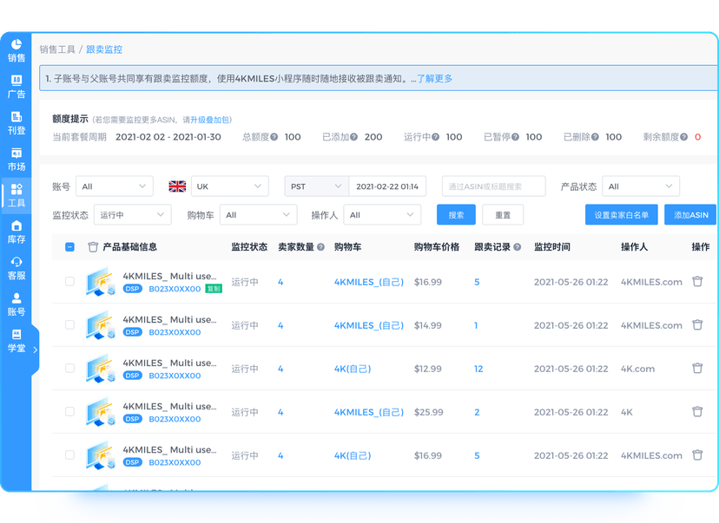This screenshot has height=523, width=719.
Task: Open the 监控状态 dropdown showing 运行中
Action: click(133, 215)
